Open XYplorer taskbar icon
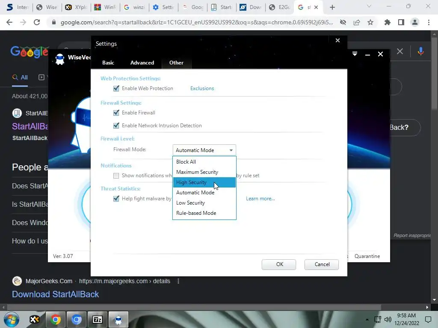 coord(35,319)
